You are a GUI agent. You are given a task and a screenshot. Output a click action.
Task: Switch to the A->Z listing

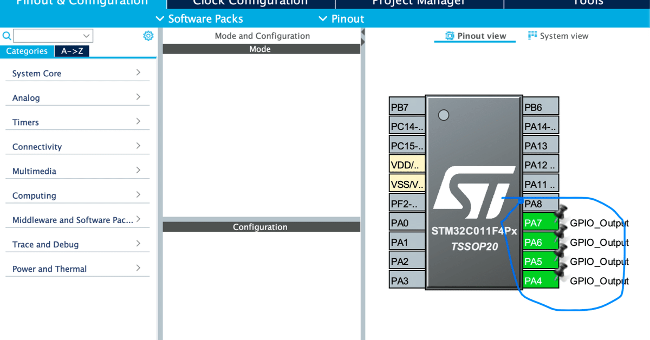(71, 51)
